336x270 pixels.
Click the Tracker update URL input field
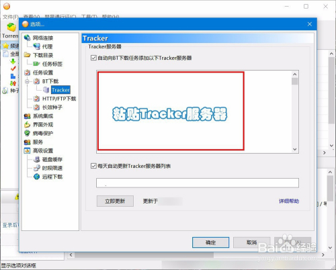(x=198, y=183)
